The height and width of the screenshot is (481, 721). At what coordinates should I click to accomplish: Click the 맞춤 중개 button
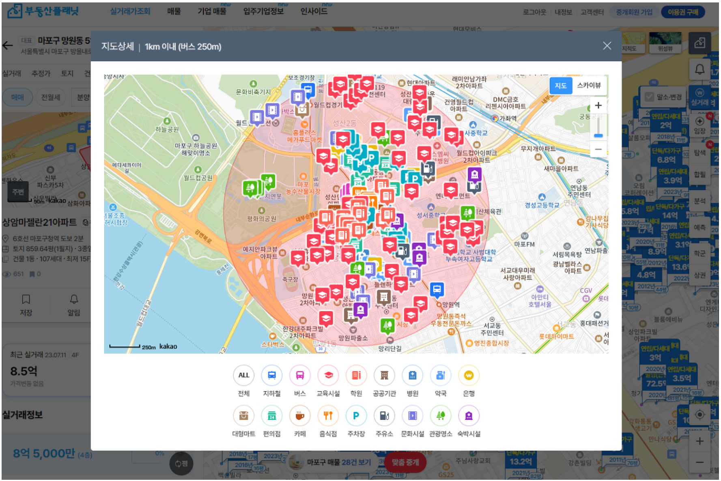click(405, 462)
